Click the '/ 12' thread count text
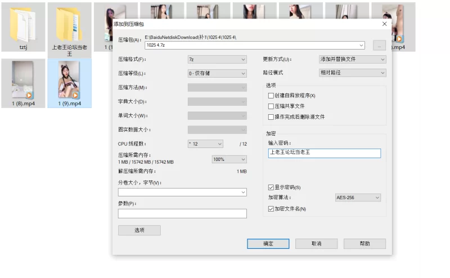450x278 pixels. [243, 144]
